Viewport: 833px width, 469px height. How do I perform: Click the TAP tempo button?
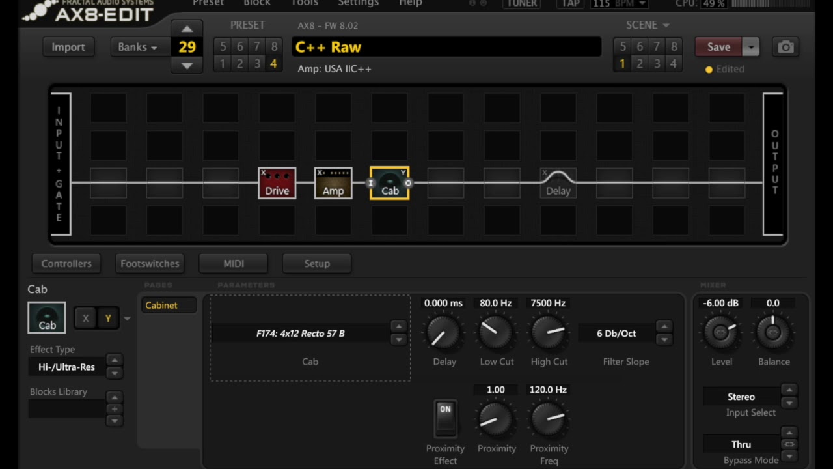point(571,3)
